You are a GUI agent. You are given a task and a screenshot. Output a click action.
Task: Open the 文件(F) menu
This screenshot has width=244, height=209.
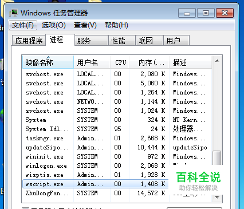click(x=23, y=25)
